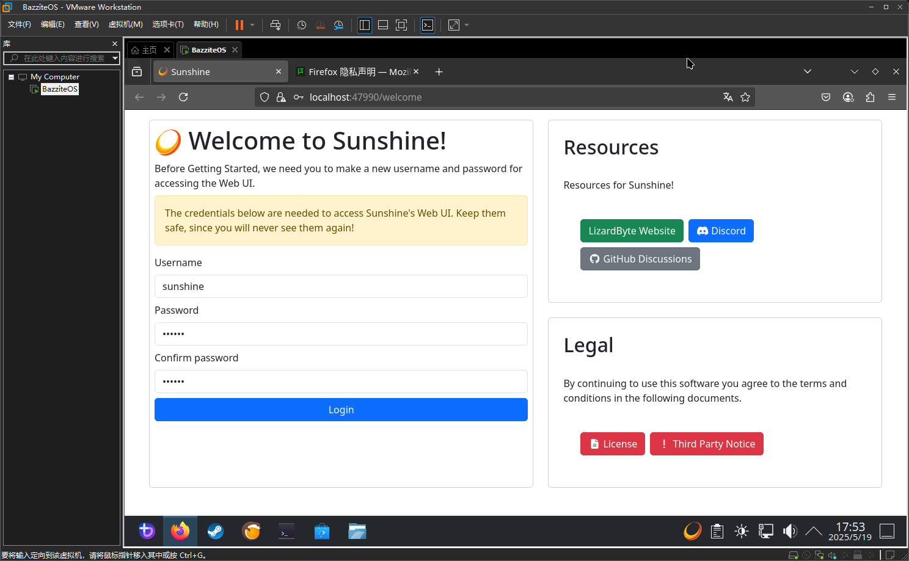Open the License document
The height and width of the screenshot is (561, 909).
[613, 444]
